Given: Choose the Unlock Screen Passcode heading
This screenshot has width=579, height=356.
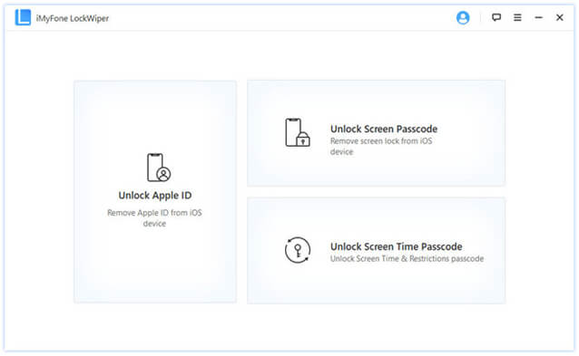Looking at the screenshot, I should pos(384,129).
